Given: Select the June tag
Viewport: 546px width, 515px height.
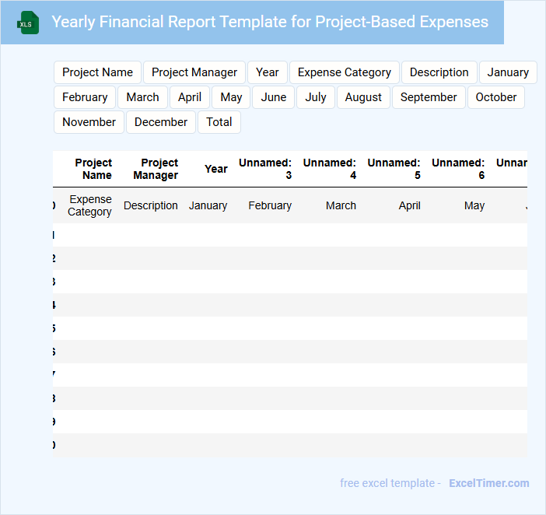Looking at the screenshot, I should tap(274, 97).
